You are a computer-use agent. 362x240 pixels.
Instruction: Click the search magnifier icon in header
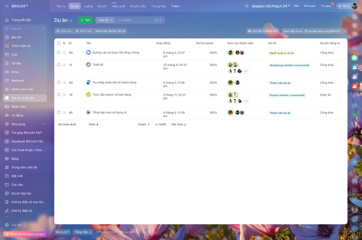(x=247, y=6)
